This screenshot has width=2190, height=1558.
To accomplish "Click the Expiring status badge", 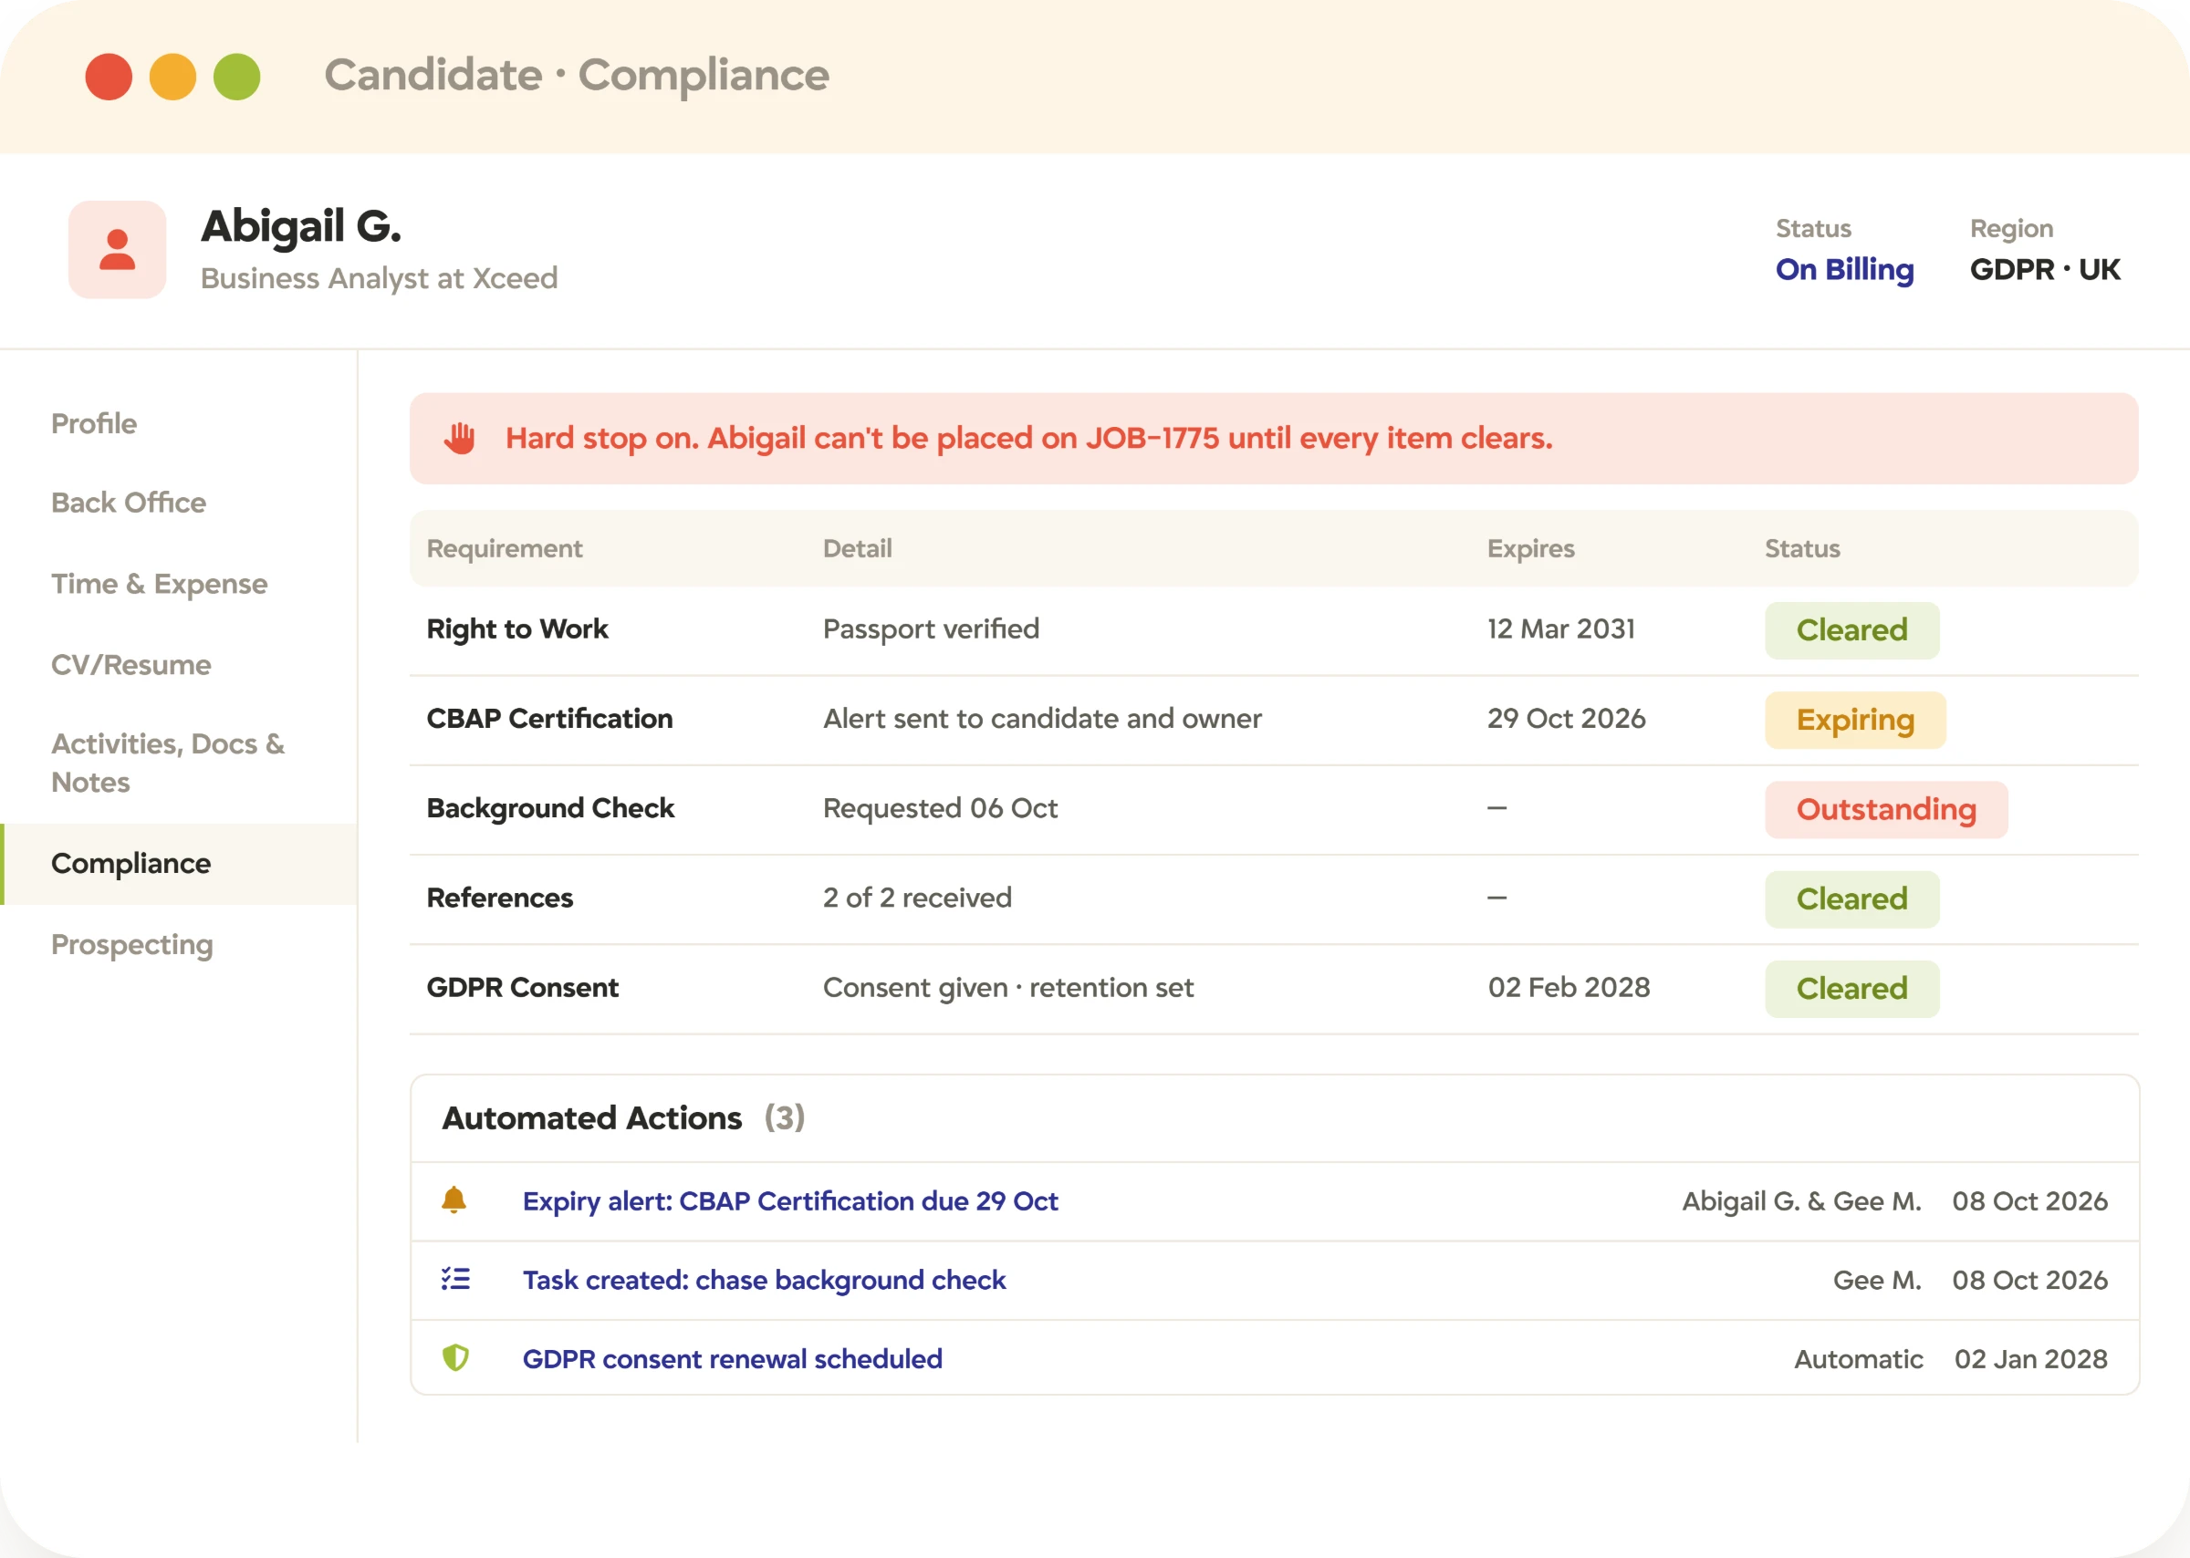I will [1855, 720].
